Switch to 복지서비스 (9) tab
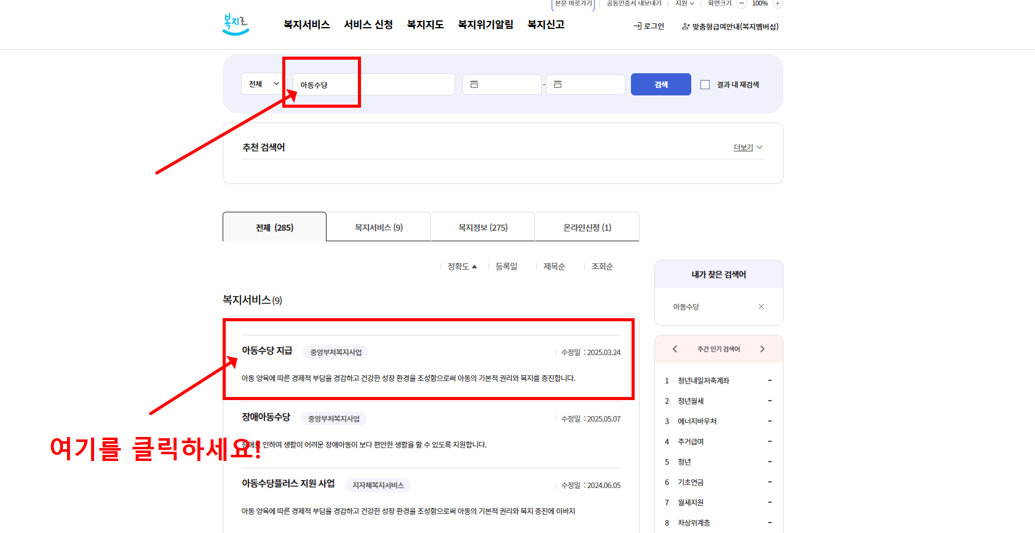 379,227
